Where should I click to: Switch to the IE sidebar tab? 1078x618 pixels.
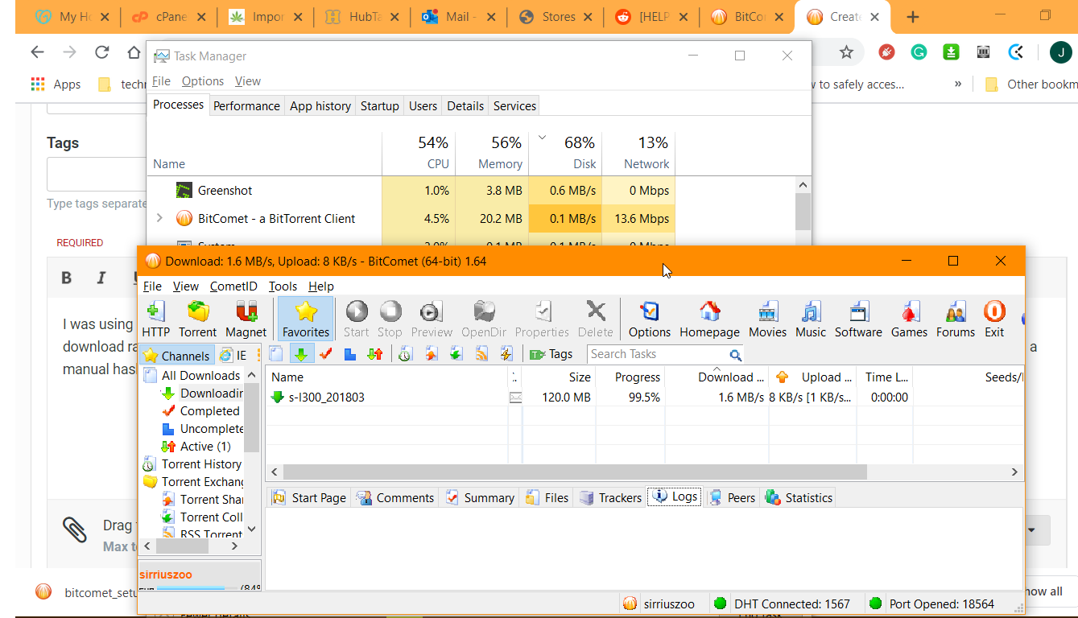click(233, 356)
